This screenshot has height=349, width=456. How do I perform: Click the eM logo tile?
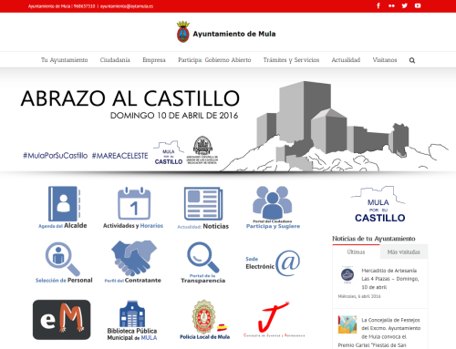[62, 320]
